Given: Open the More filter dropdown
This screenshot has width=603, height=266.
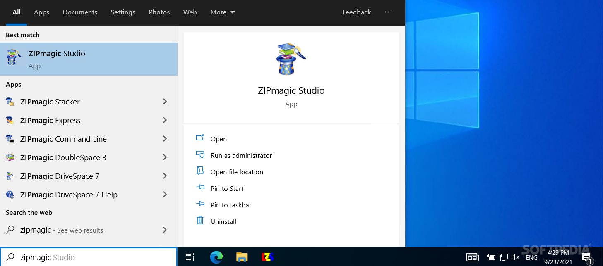Looking at the screenshot, I should tap(223, 12).
